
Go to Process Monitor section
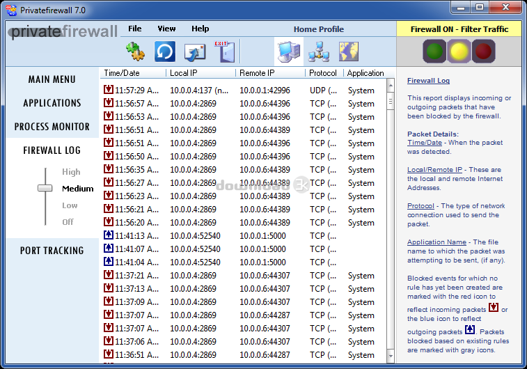tap(52, 127)
